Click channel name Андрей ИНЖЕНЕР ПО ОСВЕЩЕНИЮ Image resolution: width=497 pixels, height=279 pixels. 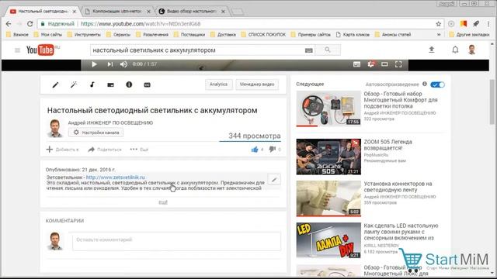coord(110,122)
